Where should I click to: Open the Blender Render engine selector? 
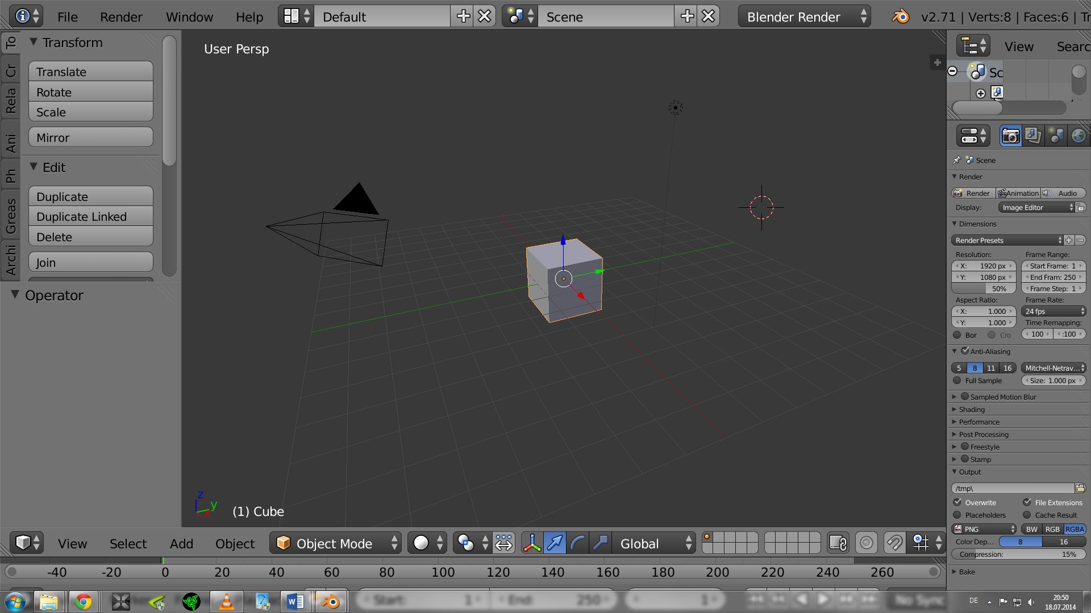coord(804,16)
